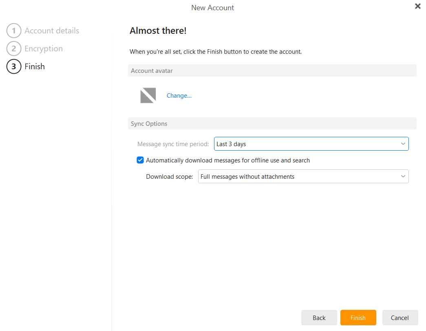This screenshot has height=331, width=426.
Task: Click the Back button
Action: coord(319,318)
